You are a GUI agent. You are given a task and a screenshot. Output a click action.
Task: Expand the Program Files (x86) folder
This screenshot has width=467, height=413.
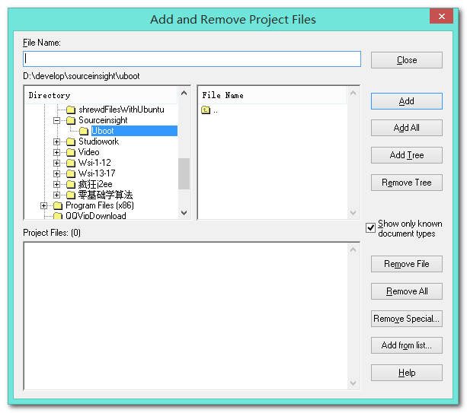(43, 206)
